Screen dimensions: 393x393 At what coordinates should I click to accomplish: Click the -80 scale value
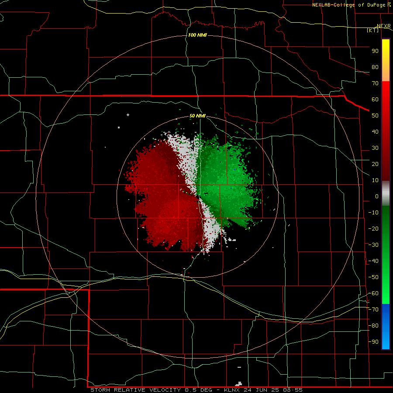click(x=373, y=326)
